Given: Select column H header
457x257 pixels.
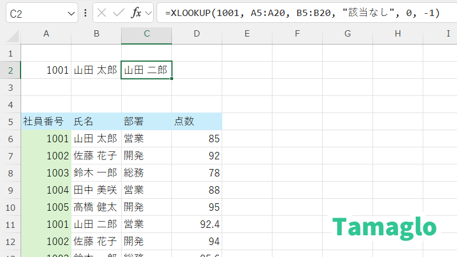Looking at the screenshot, I should click(x=398, y=35).
